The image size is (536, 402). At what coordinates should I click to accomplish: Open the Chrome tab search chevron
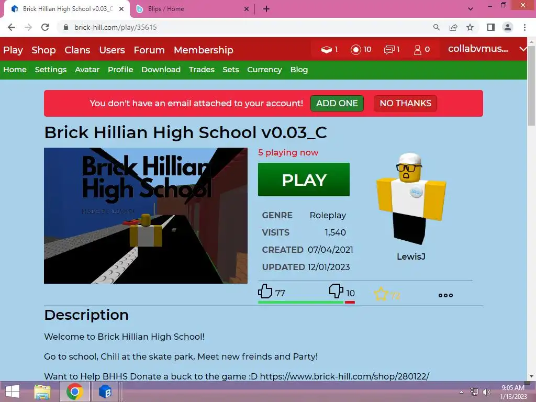[471, 9]
